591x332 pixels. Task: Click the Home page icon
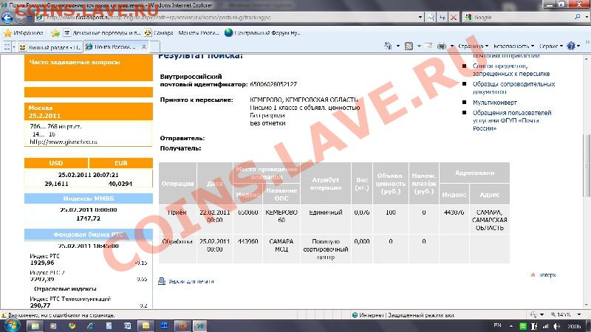[388, 46]
